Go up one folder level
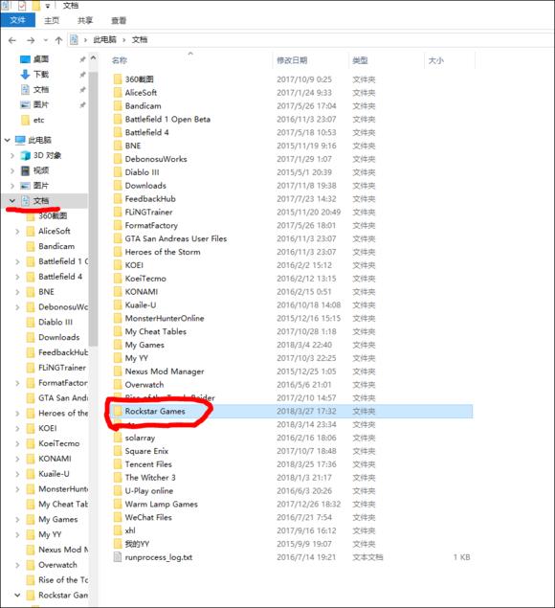Viewport: 555px width, 608px height. [x=58, y=40]
